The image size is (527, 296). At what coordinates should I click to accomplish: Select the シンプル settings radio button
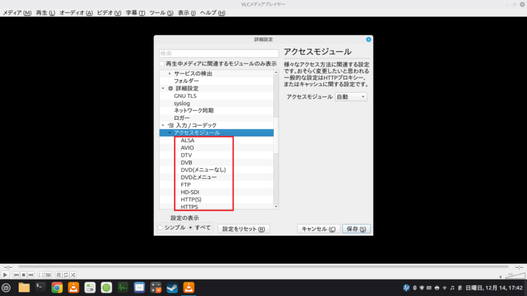(160, 228)
